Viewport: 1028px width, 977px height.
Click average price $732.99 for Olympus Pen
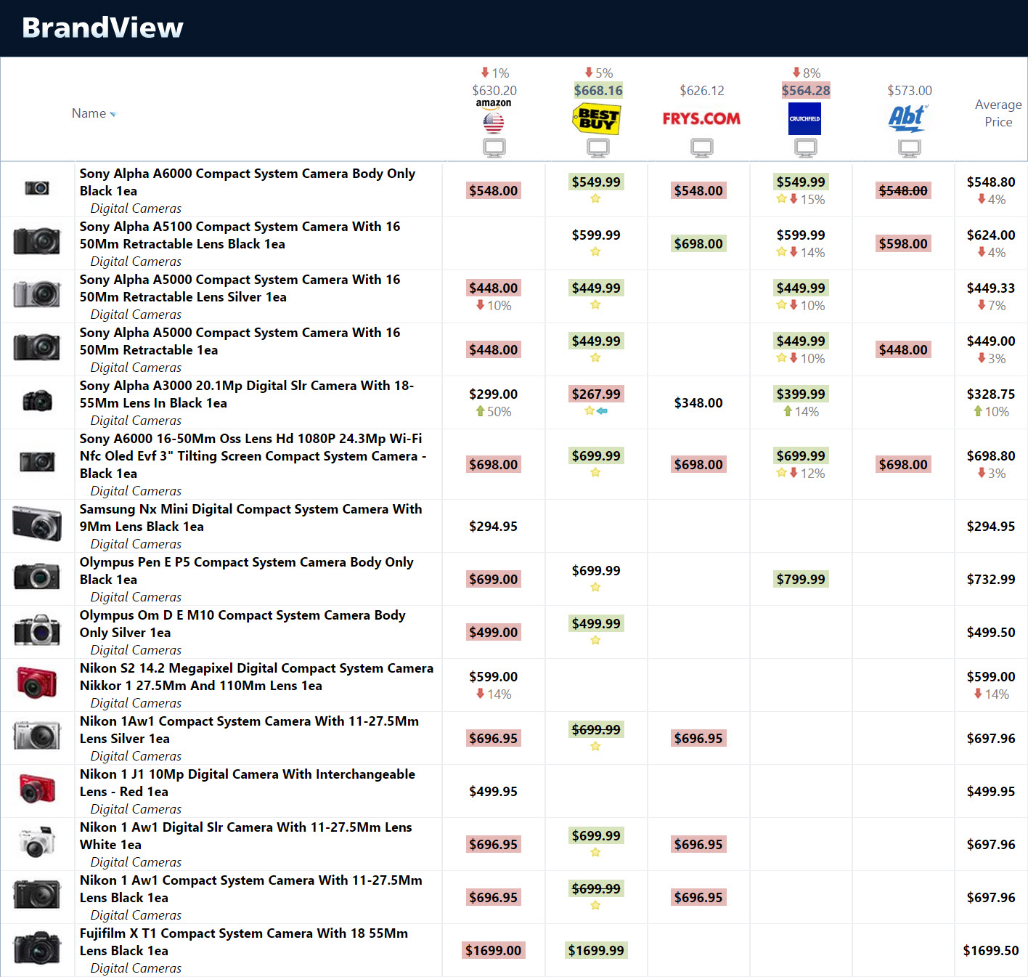(991, 579)
